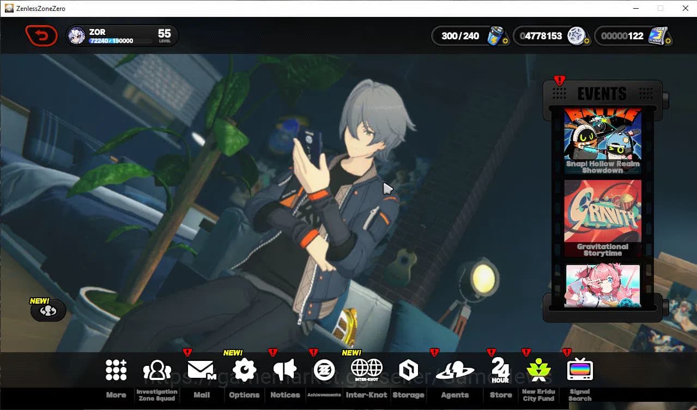
Task: Open the Snap! Hollow Realm Showdown event
Action: pos(602,143)
